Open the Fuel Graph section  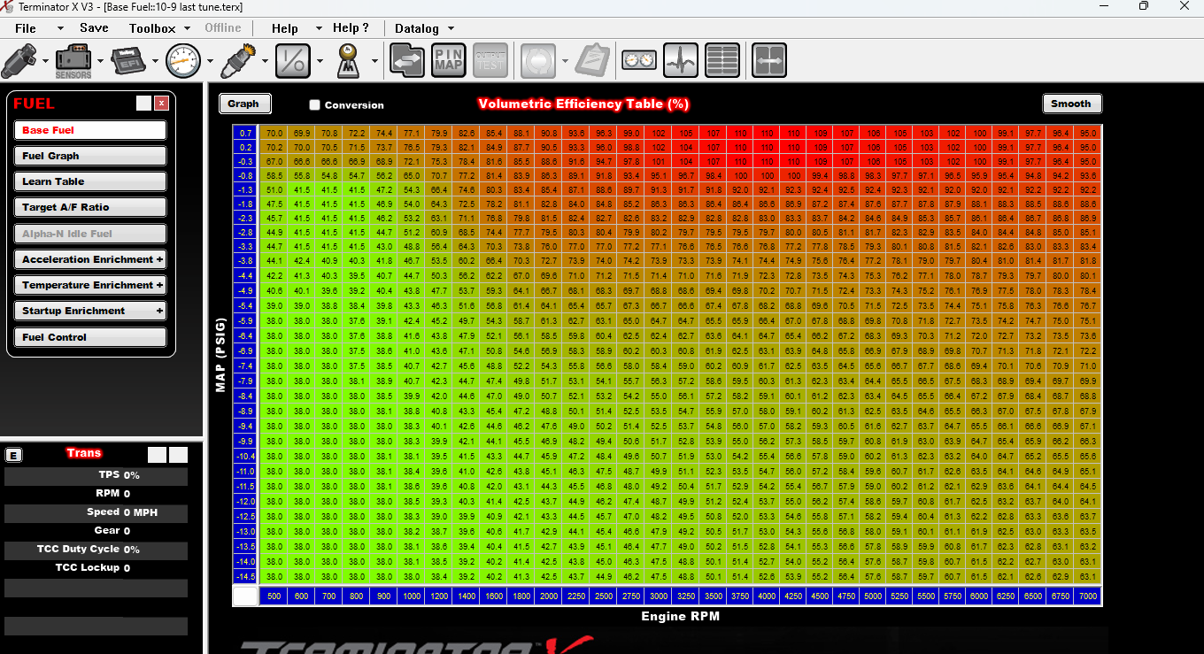click(x=90, y=156)
